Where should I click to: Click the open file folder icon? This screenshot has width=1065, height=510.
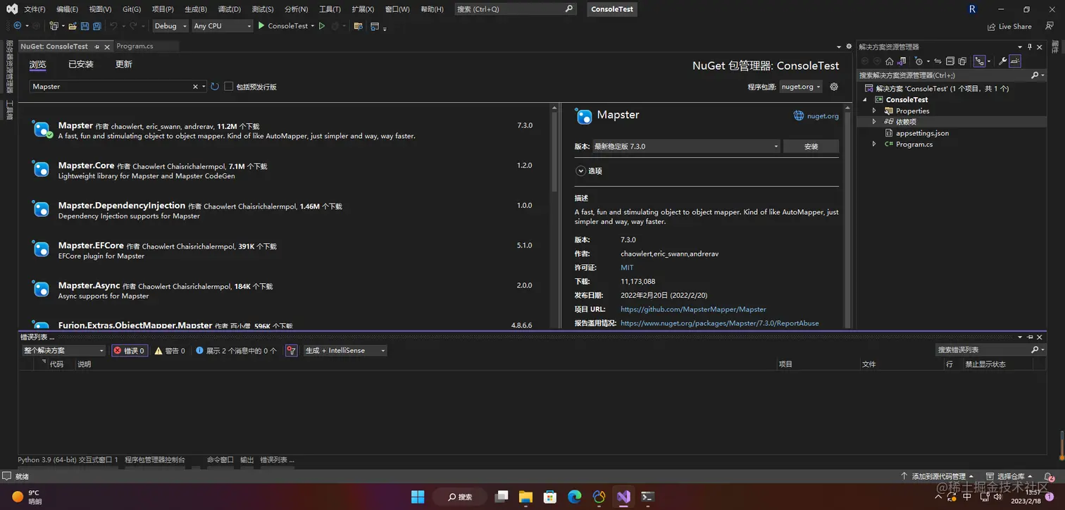tap(72, 26)
